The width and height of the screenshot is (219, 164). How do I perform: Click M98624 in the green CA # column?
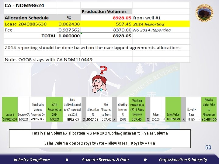coord(54,119)
